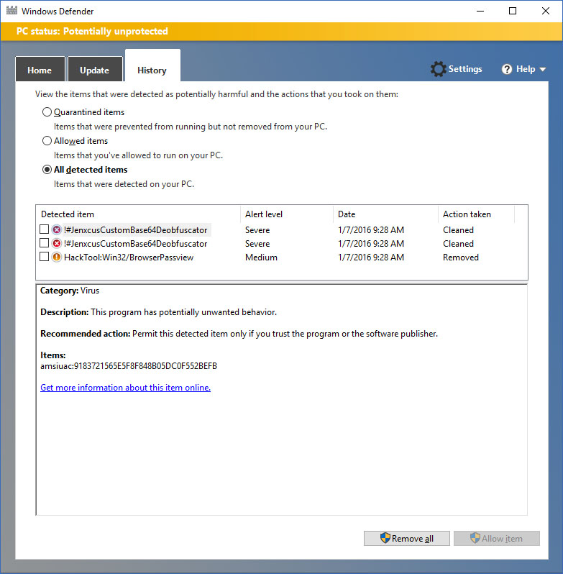
Task: Switch to the Update tab
Action: click(x=95, y=69)
